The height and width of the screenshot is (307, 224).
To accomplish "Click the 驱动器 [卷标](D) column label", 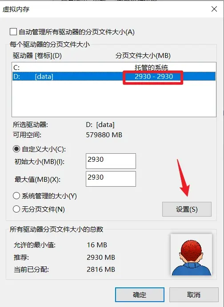I will 37,56.
